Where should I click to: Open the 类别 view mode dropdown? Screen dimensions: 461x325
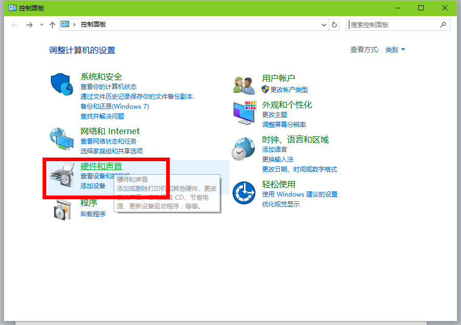(395, 50)
